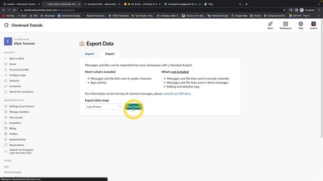Viewport: 323px width, 181px height.
Task: Click the Eljah Tutorials avatar tile
Action: [x=8, y=41]
